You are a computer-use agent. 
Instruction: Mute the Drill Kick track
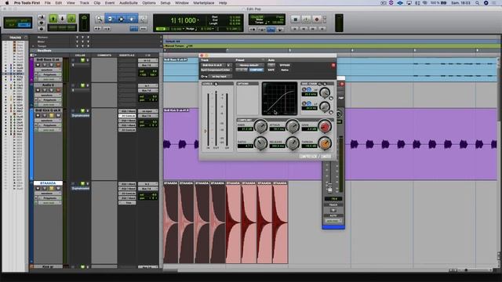58,115
